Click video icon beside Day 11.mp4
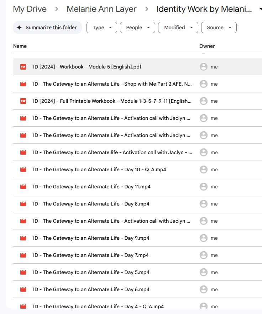 [23, 187]
